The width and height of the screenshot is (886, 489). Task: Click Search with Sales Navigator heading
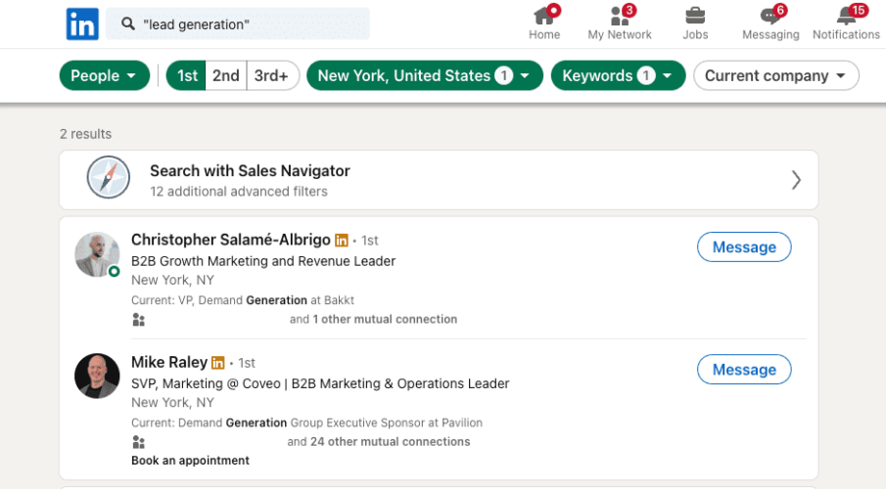coord(250,170)
